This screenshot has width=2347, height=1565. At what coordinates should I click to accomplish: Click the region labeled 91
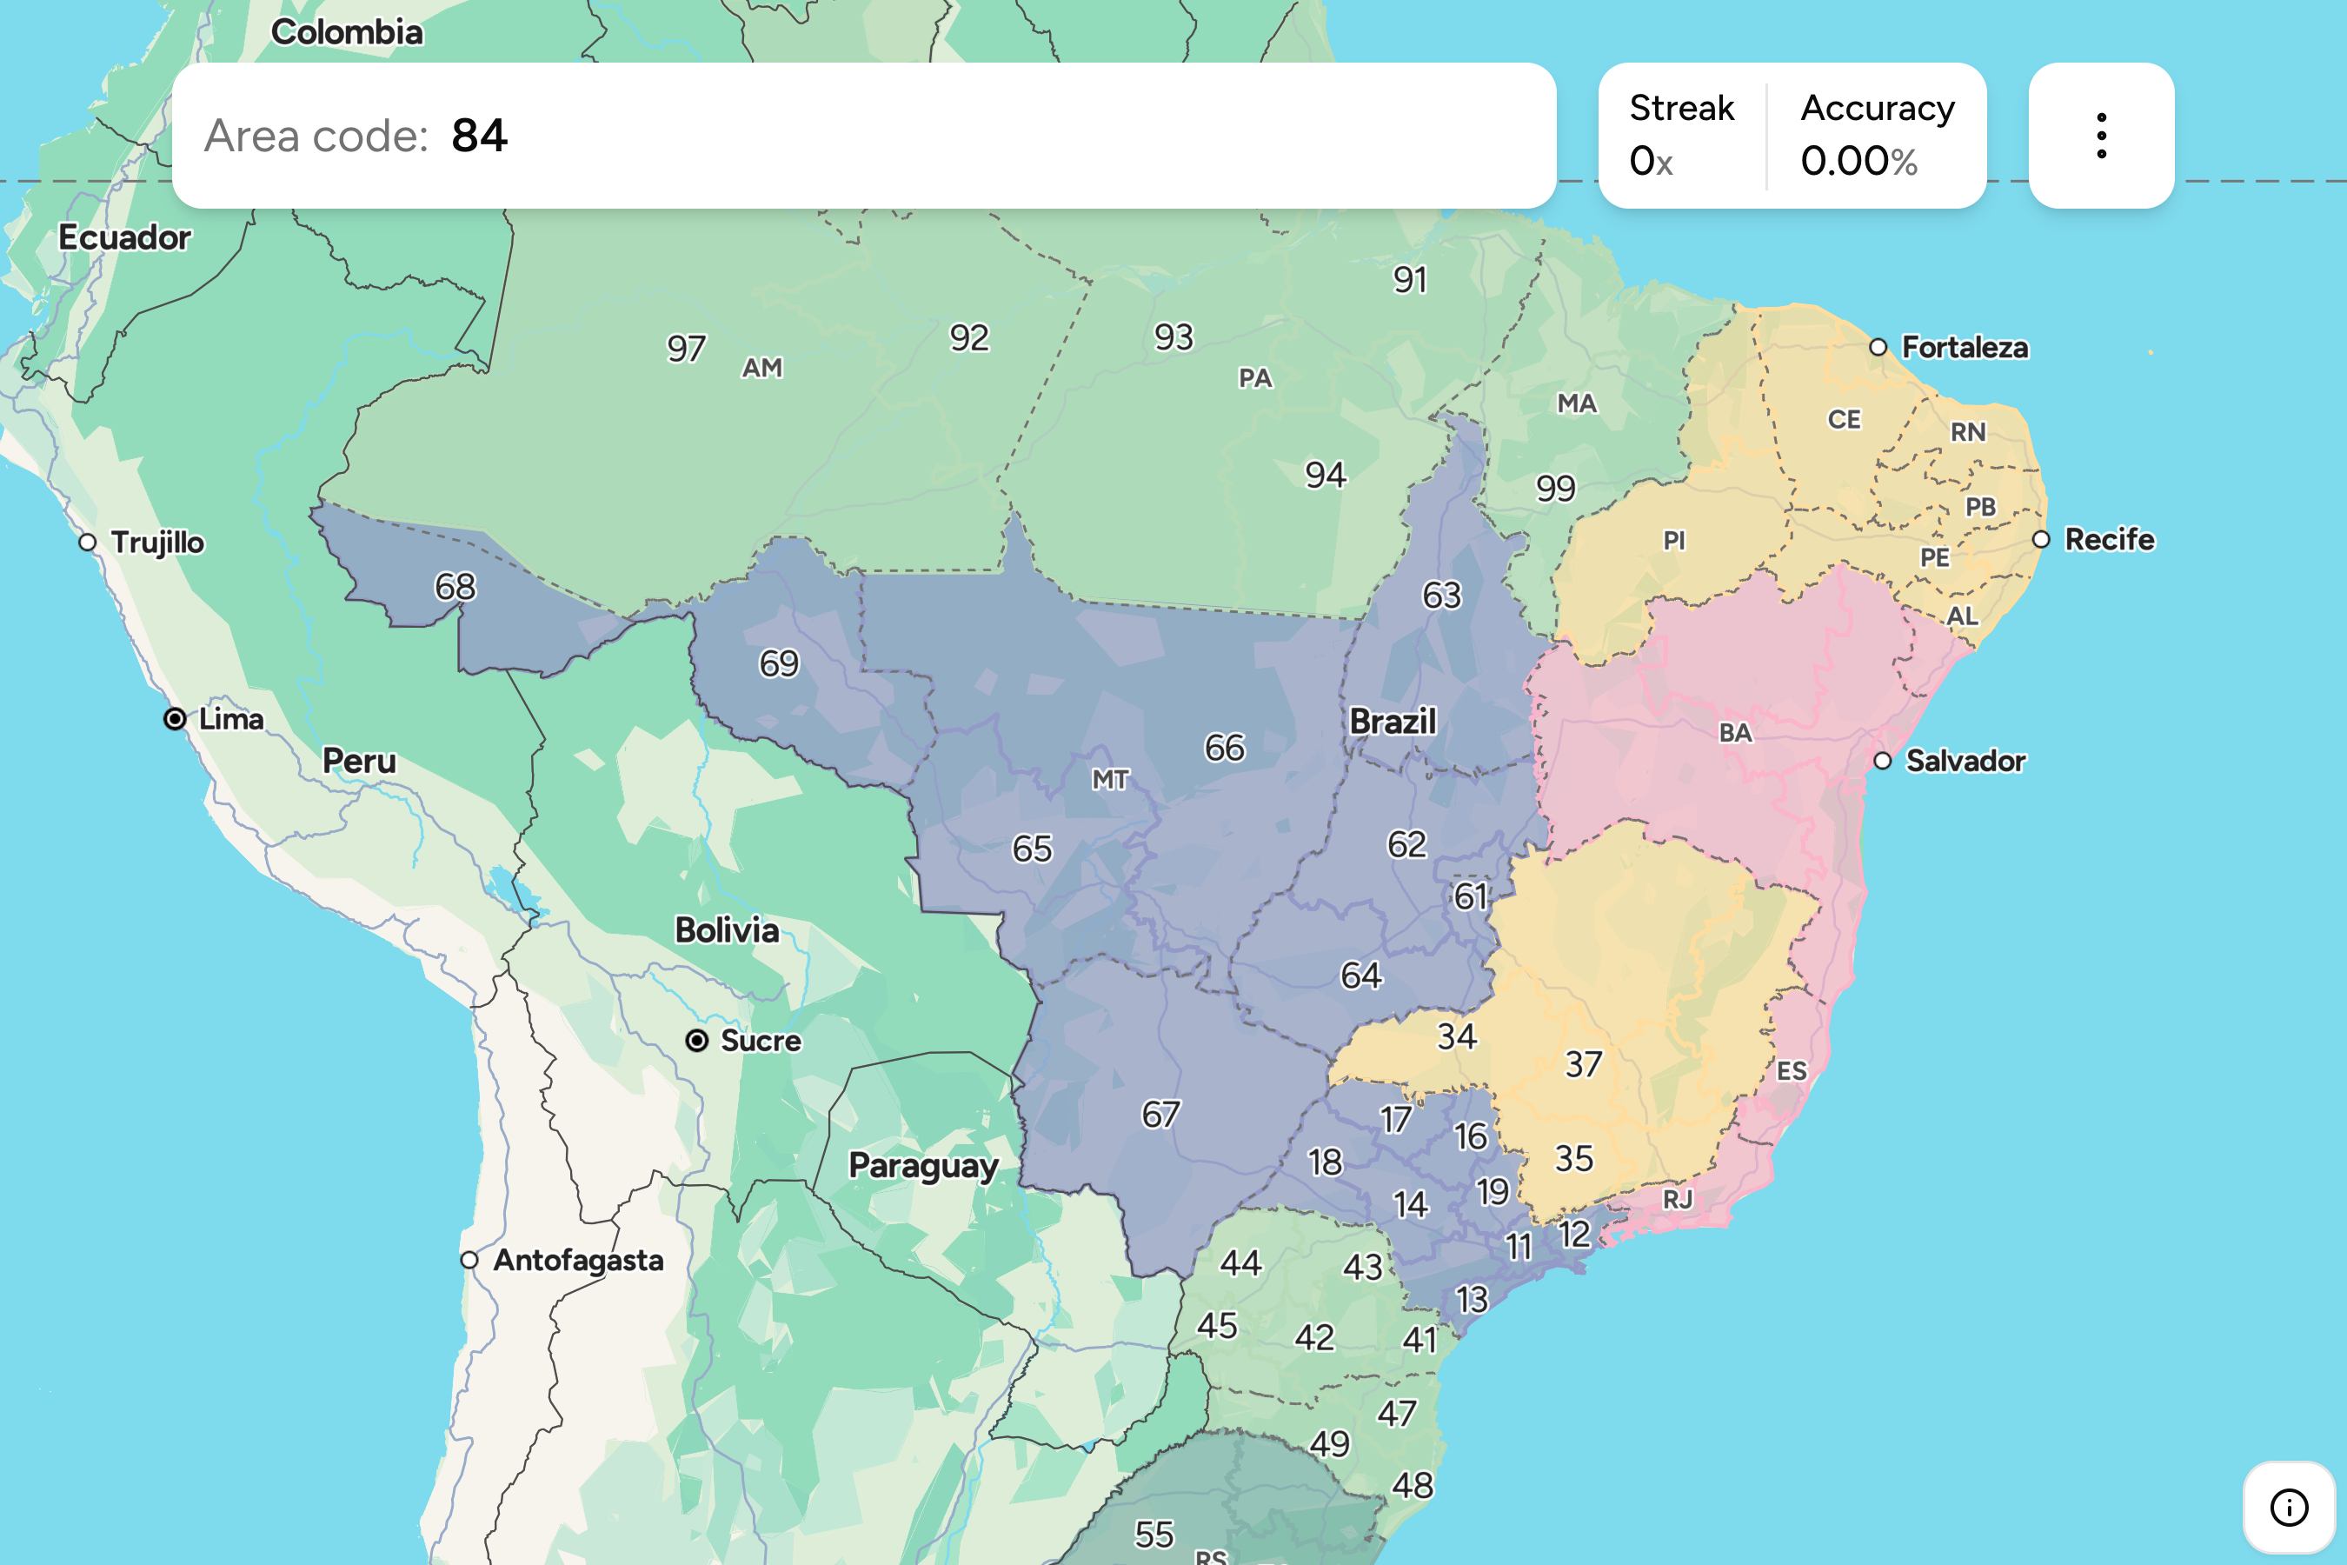[x=1409, y=281]
